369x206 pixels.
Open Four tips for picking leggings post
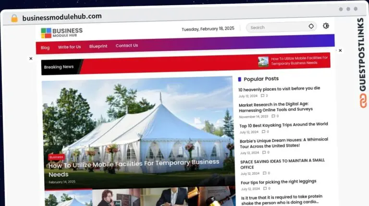(x=278, y=182)
